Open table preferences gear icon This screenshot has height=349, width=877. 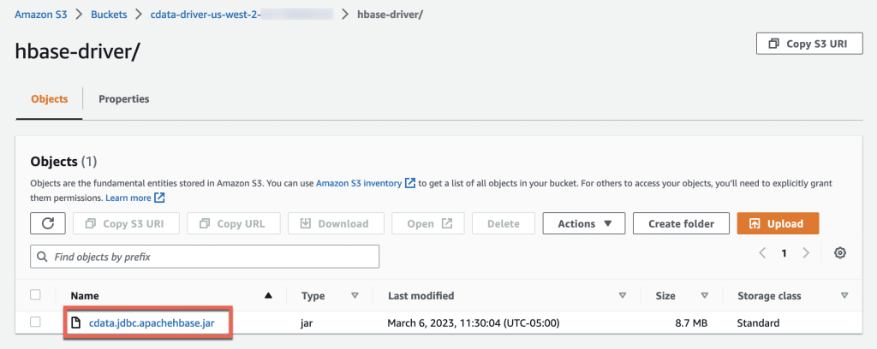[x=839, y=253]
